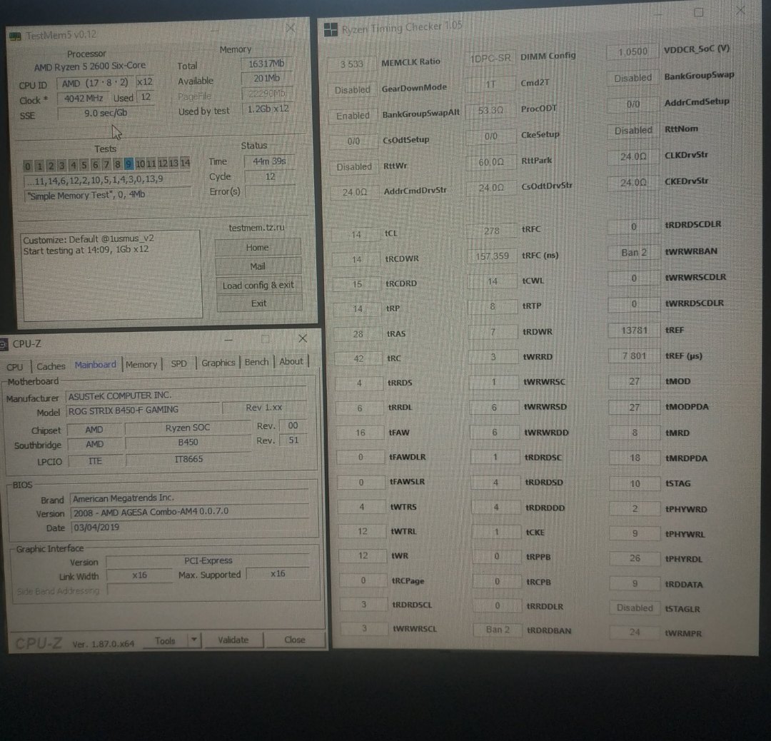The height and width of the screenshot is (741, 771).
Task: Close the TestMem5 window
Action: click(291, 28)
